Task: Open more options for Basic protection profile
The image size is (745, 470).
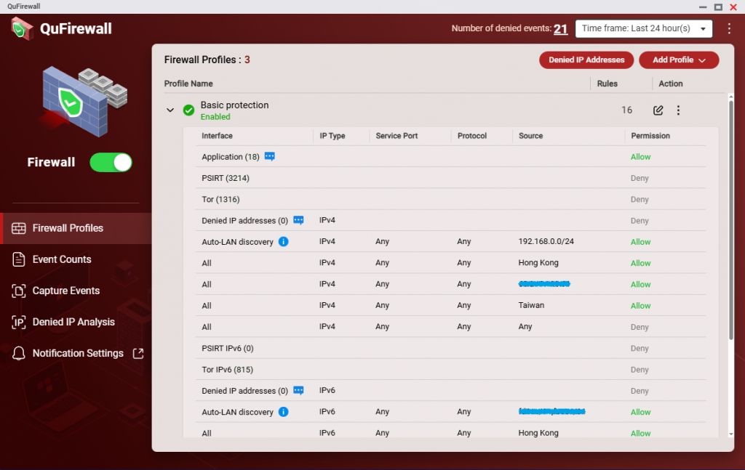Action: pyautogui.click(x=678, y=110)
